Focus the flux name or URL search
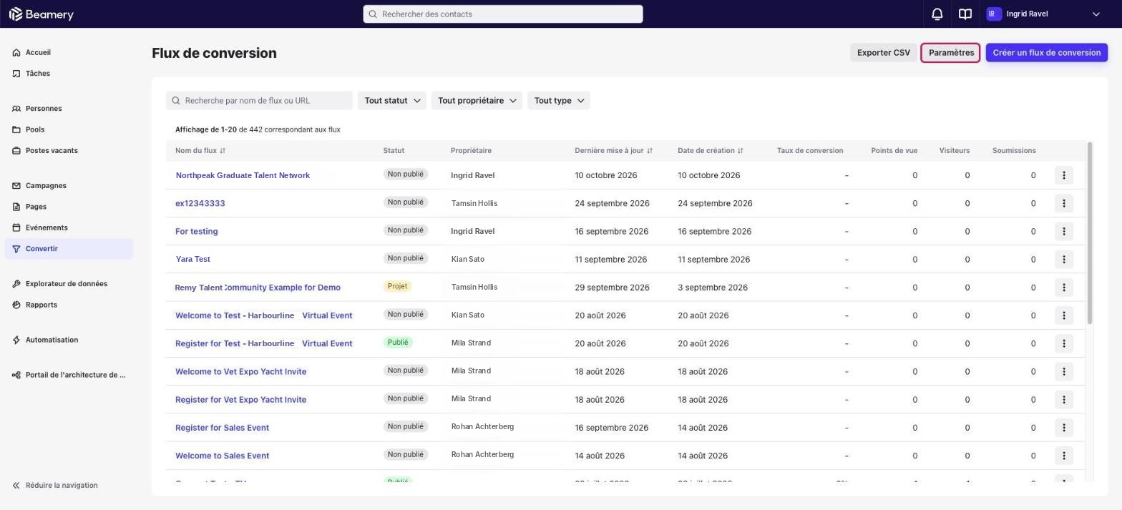This screenshot has width=1122, height=510. point(259,101)
